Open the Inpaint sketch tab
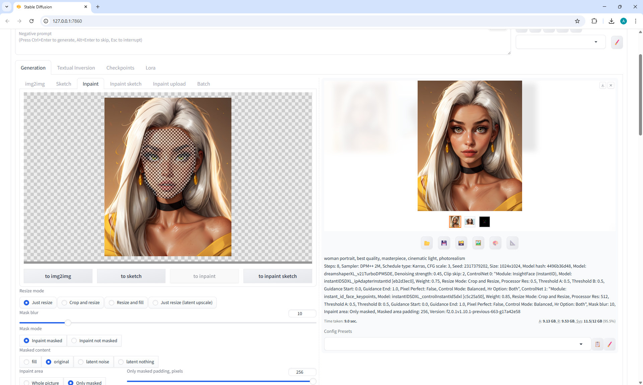 point(126,84)
